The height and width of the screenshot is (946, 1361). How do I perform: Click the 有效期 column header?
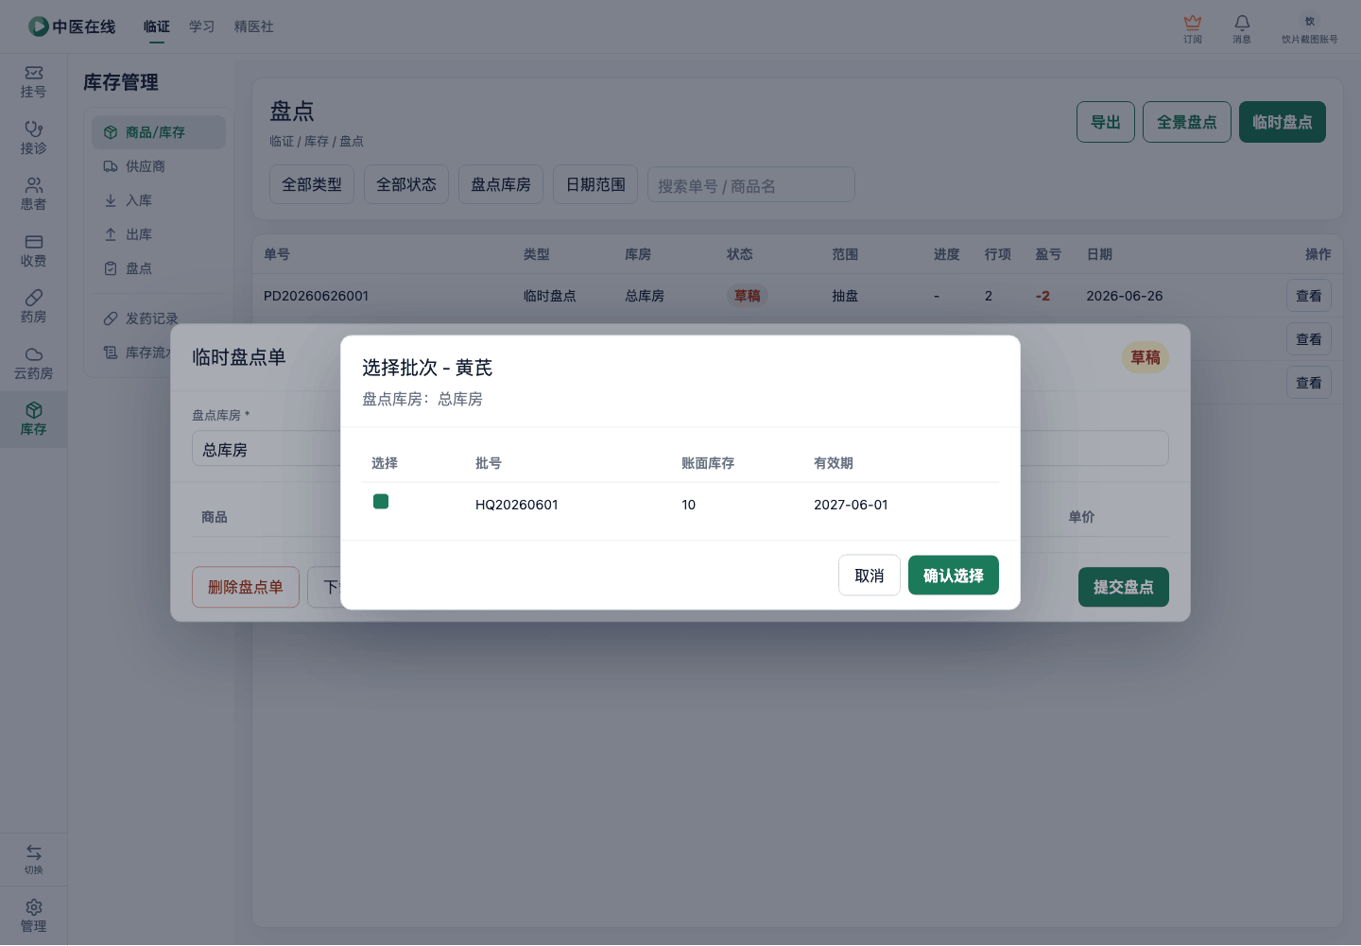point(834,463)
